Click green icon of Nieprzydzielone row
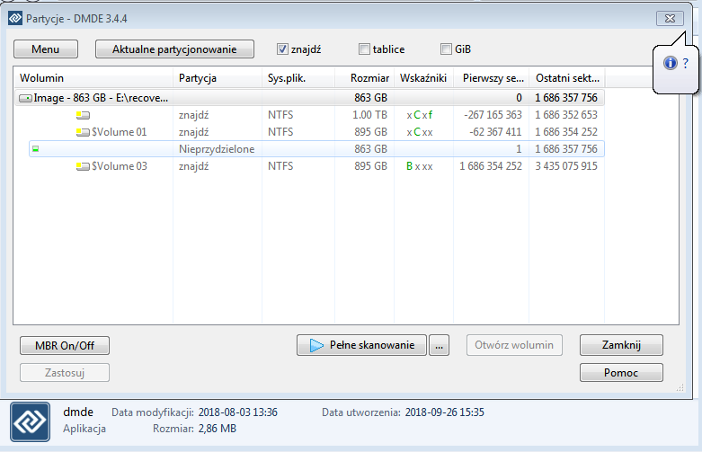702x452 pixels. pyautogui.click(x=36, y=149)
